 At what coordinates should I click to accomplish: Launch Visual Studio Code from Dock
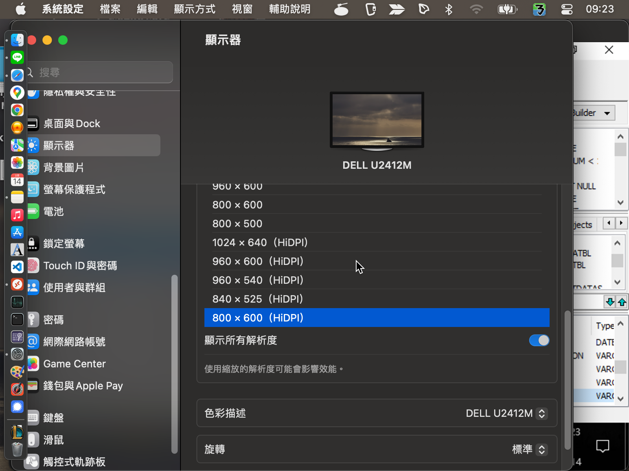17,267
